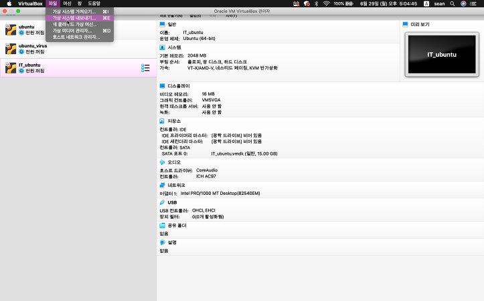Open the Apple menu
Image resolution: width=484 pixels, height=301 pixels.
[9, 4]
